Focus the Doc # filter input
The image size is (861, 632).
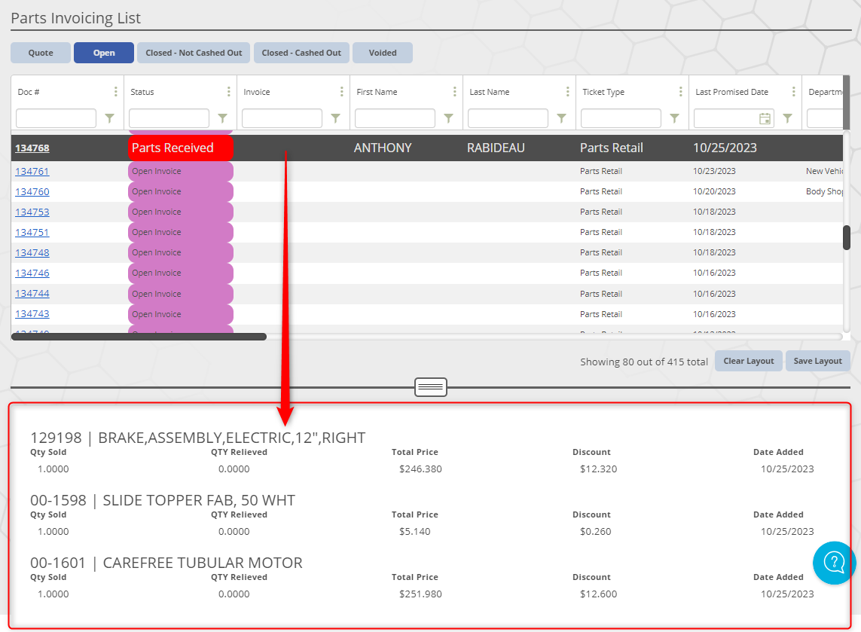(x=56, y=118)
